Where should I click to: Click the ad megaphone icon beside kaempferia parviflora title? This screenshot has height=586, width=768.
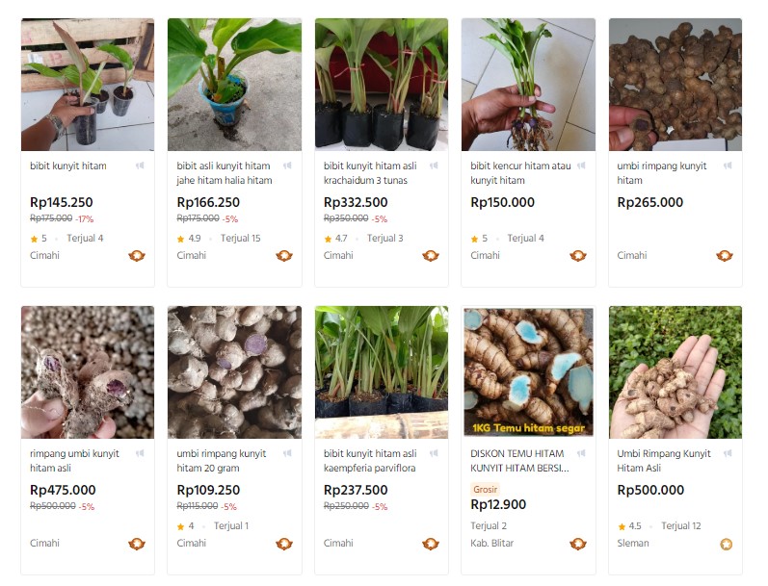click(x=434, y=453)
